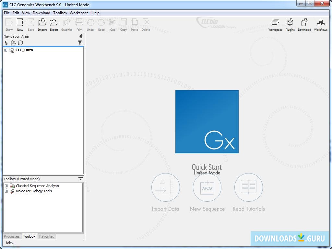Click the folder icon in Navigation Area toolbar
This screenshot has height=249, width=332.
(13, 43)
